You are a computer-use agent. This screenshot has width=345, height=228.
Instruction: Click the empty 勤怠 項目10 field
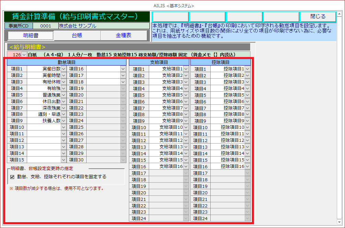44,127
